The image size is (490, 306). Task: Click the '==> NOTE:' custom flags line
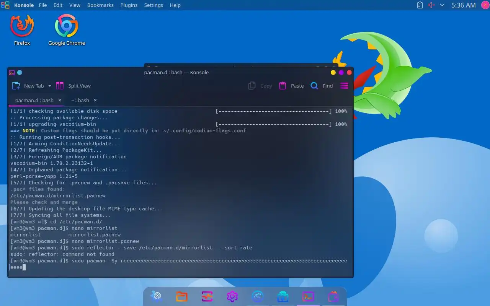[x=128, y=130]
